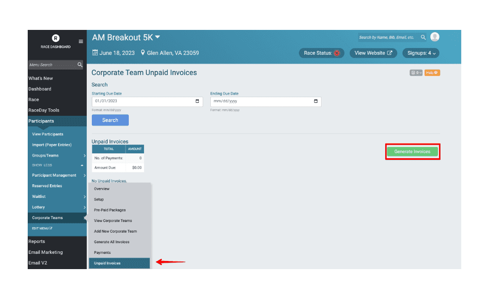The image size is (489, 299).
Task: Collapse menu with Show Less
Action: (58, 165)
